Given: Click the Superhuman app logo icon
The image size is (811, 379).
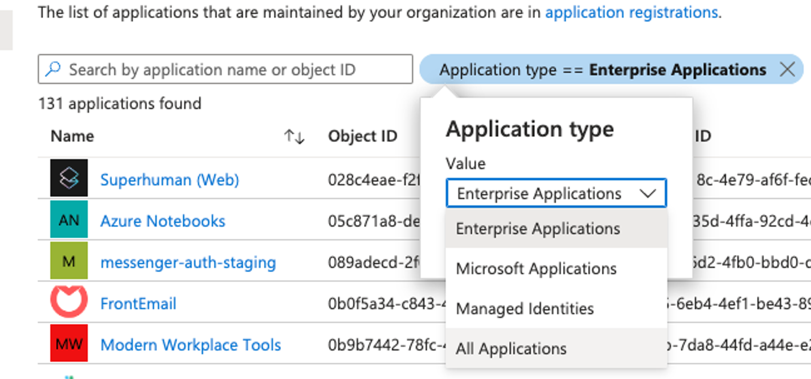Looking at the screenshot, I should click(x=69, y=178).
